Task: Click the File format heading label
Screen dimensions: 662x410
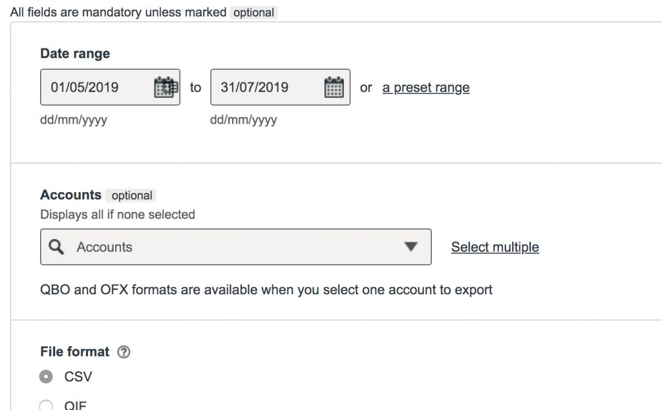Action: point(75,351)
